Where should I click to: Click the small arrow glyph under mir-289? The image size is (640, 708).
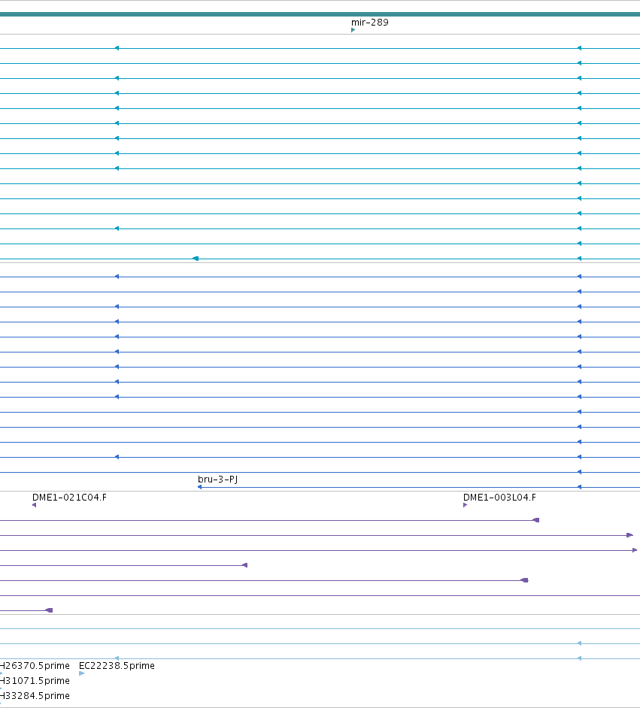353,30
